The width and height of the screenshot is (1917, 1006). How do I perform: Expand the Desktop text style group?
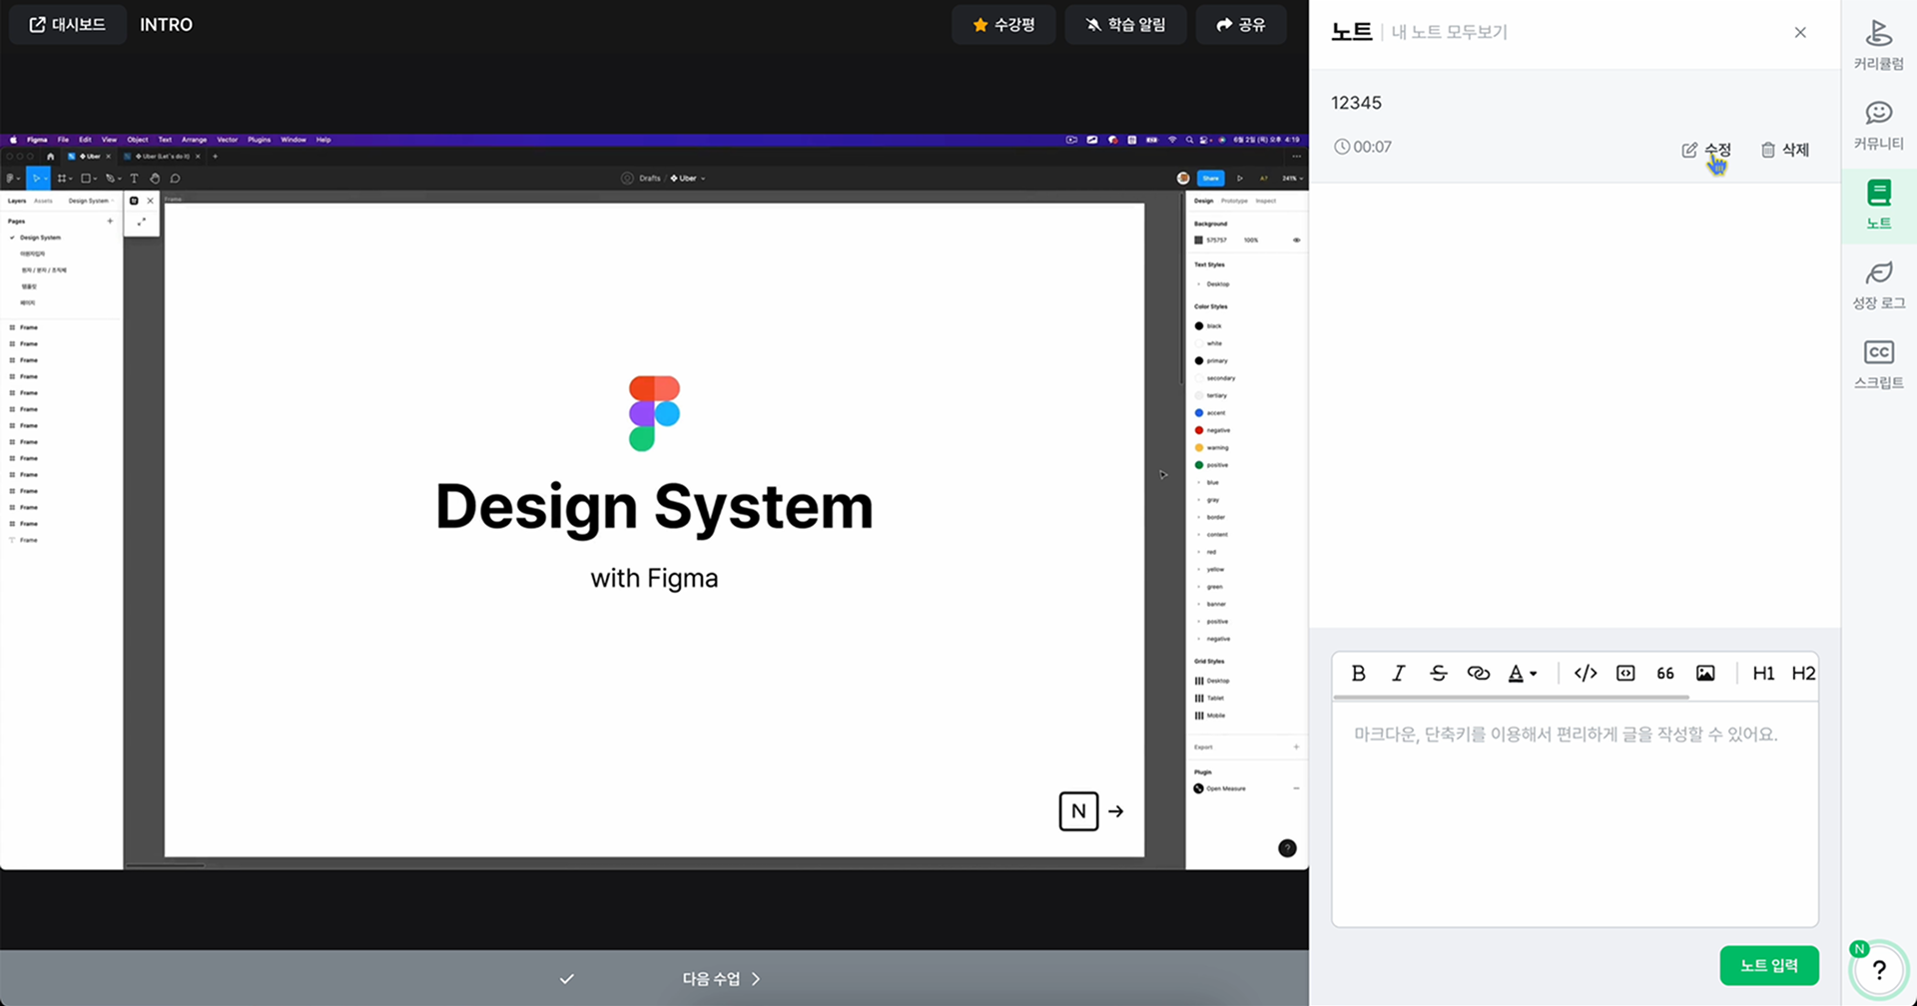point(1199,284)
